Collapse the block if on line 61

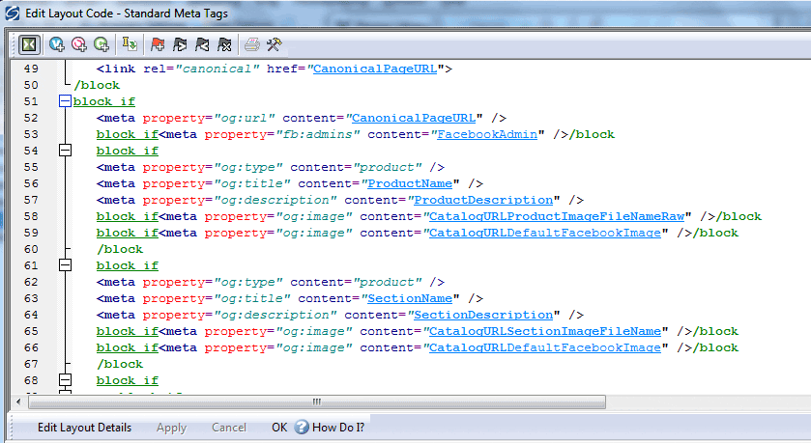(x=65, y=265)
